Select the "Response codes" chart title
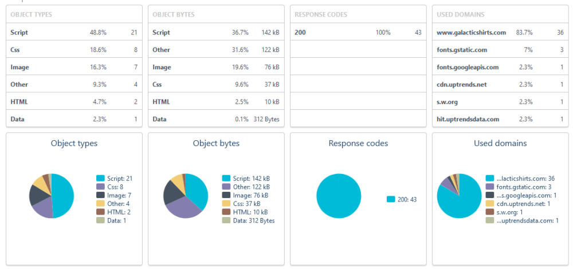This screenshot has height=269, width=573. (358, 144)
